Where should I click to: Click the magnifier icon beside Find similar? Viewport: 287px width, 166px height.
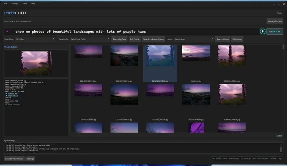(x=6, y=96)
